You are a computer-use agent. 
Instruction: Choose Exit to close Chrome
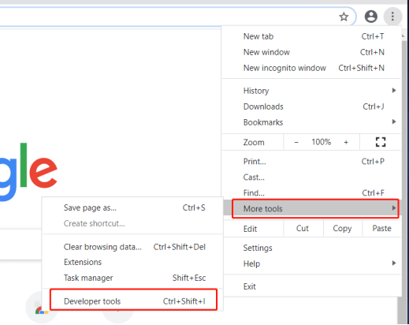[311, 286]
